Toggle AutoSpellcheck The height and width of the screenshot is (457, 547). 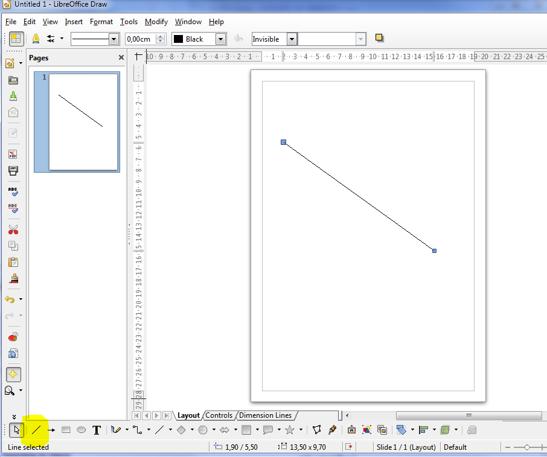click(x=13, y=208)
